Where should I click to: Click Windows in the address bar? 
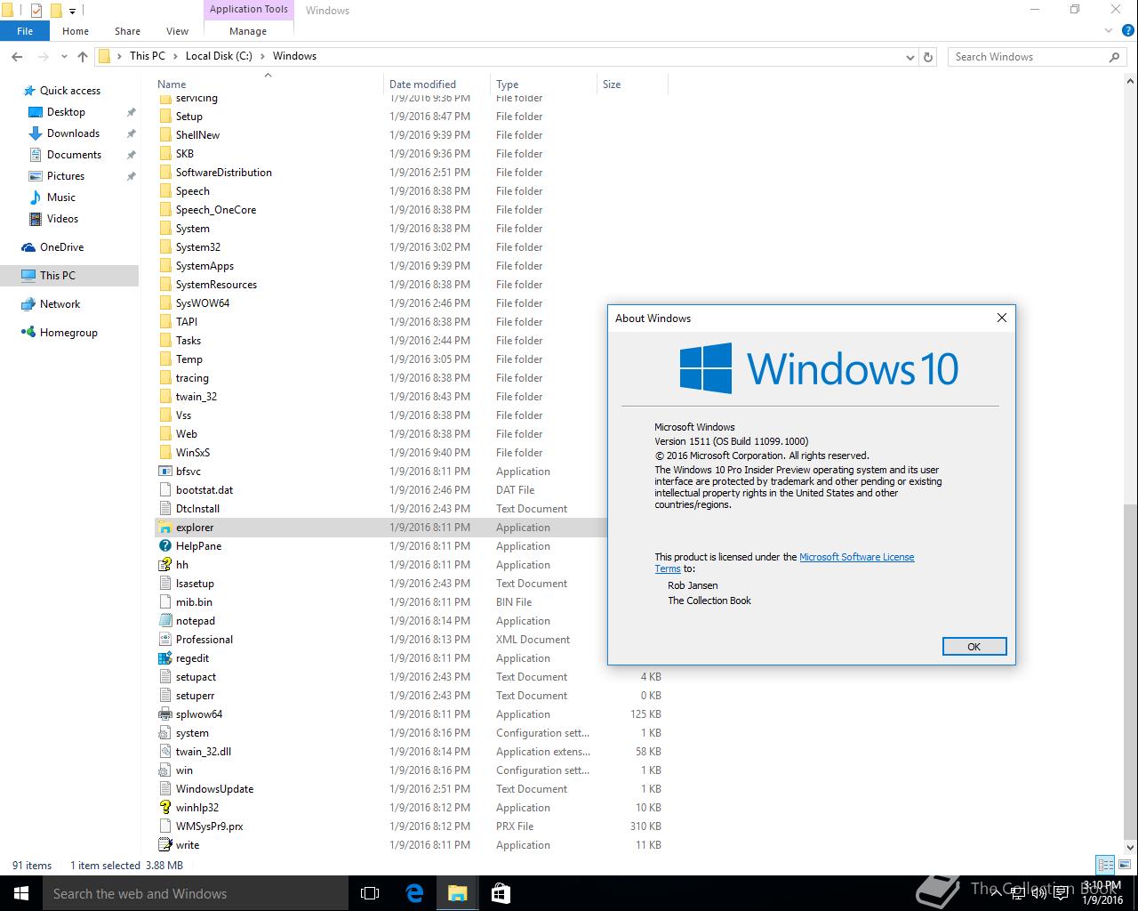coord(294,56)
